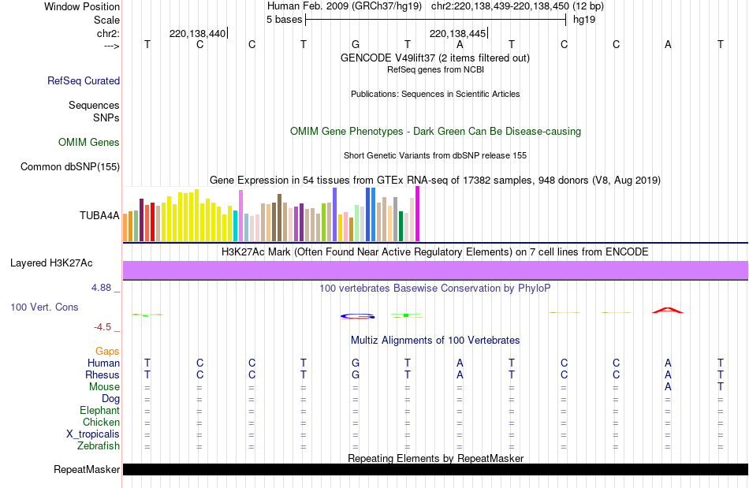The image size is (749, 488).
Task: Select the X_tropicalis species label
Action: pyautogui.click(x=93, y=434)
